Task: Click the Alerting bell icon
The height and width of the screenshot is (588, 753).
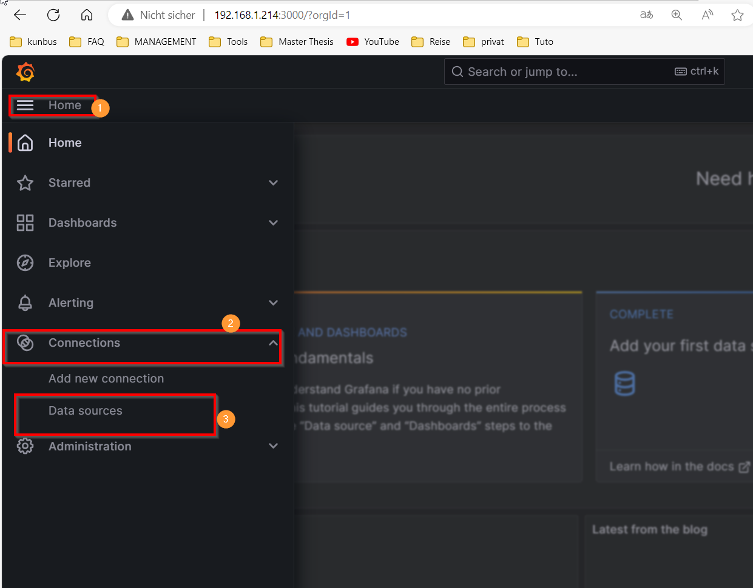Action: [x=25, y=302]
